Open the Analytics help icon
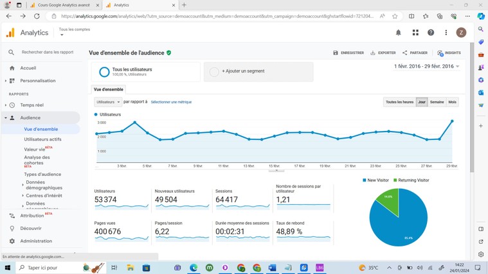 coord(431,33)
